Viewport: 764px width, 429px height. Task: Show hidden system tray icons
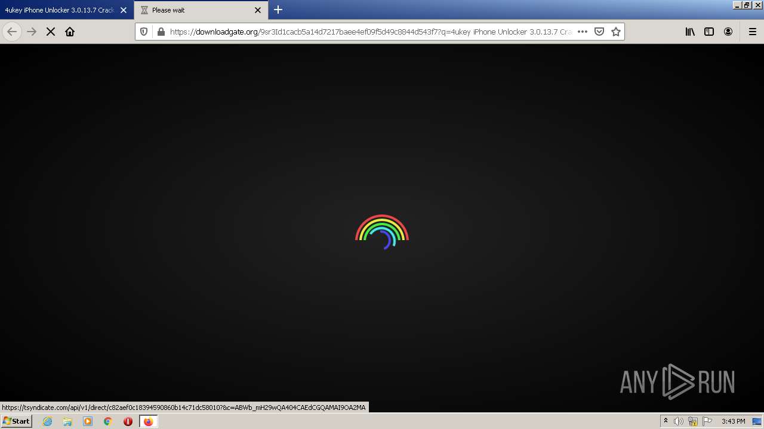666,421
